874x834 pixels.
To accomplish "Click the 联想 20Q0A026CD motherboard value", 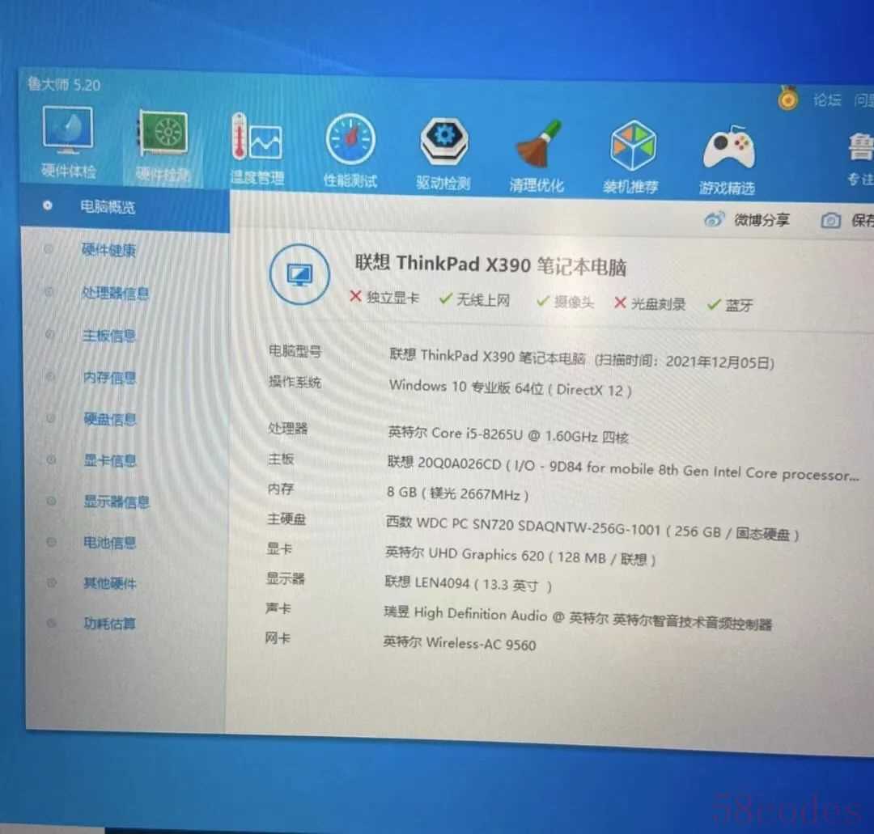I will (x=623, y=469).
